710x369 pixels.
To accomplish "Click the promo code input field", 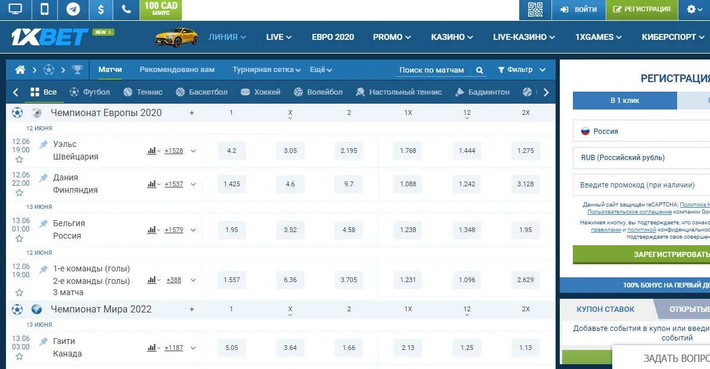I will click(x=641, y=185).
